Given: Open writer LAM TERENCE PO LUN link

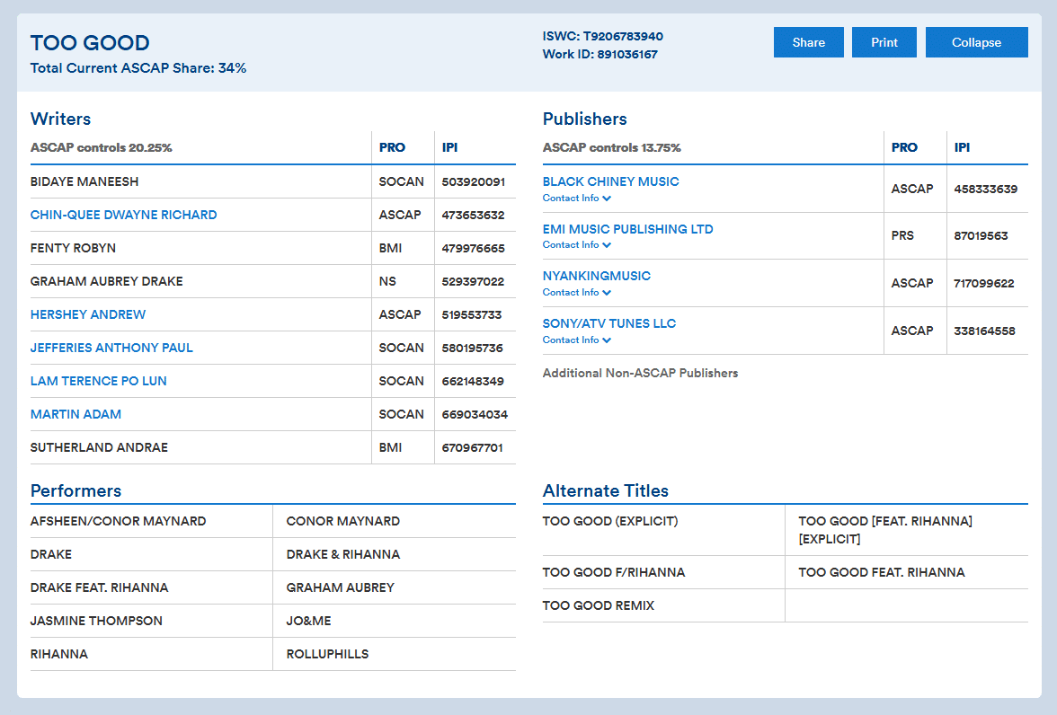Looking at the screenshot, I should (99, 381).
